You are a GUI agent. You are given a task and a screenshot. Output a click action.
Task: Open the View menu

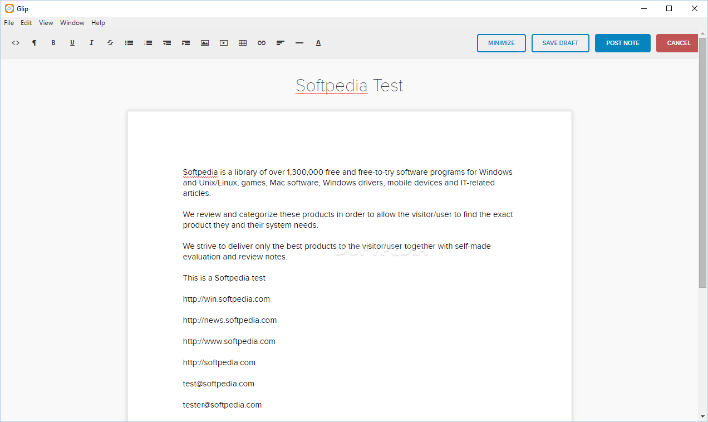click(46, 23)
